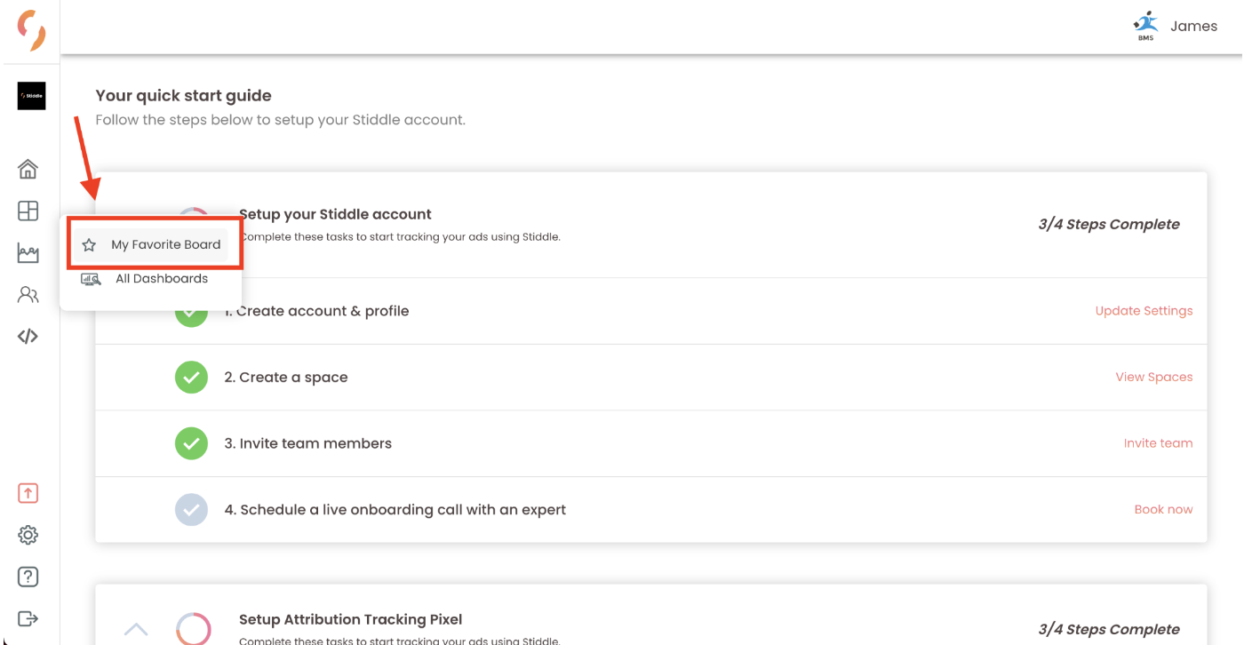Click the Book now link

1163,510
